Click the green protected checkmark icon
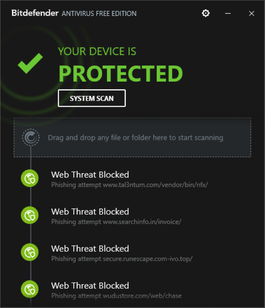This screenshot has height=308, width=265. [30, 63]
